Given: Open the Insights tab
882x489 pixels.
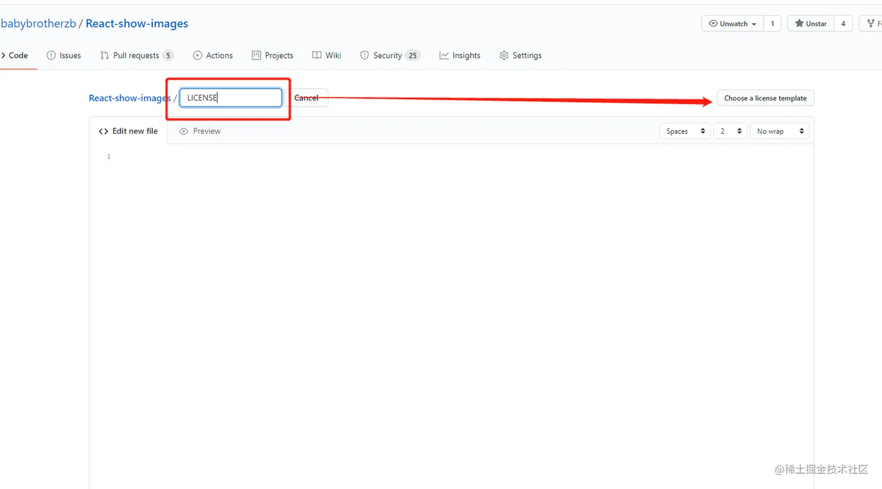Looking at the screenshot, I should pos(460,55).
